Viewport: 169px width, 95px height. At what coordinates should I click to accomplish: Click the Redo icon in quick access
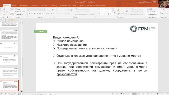tap(6, 20)
